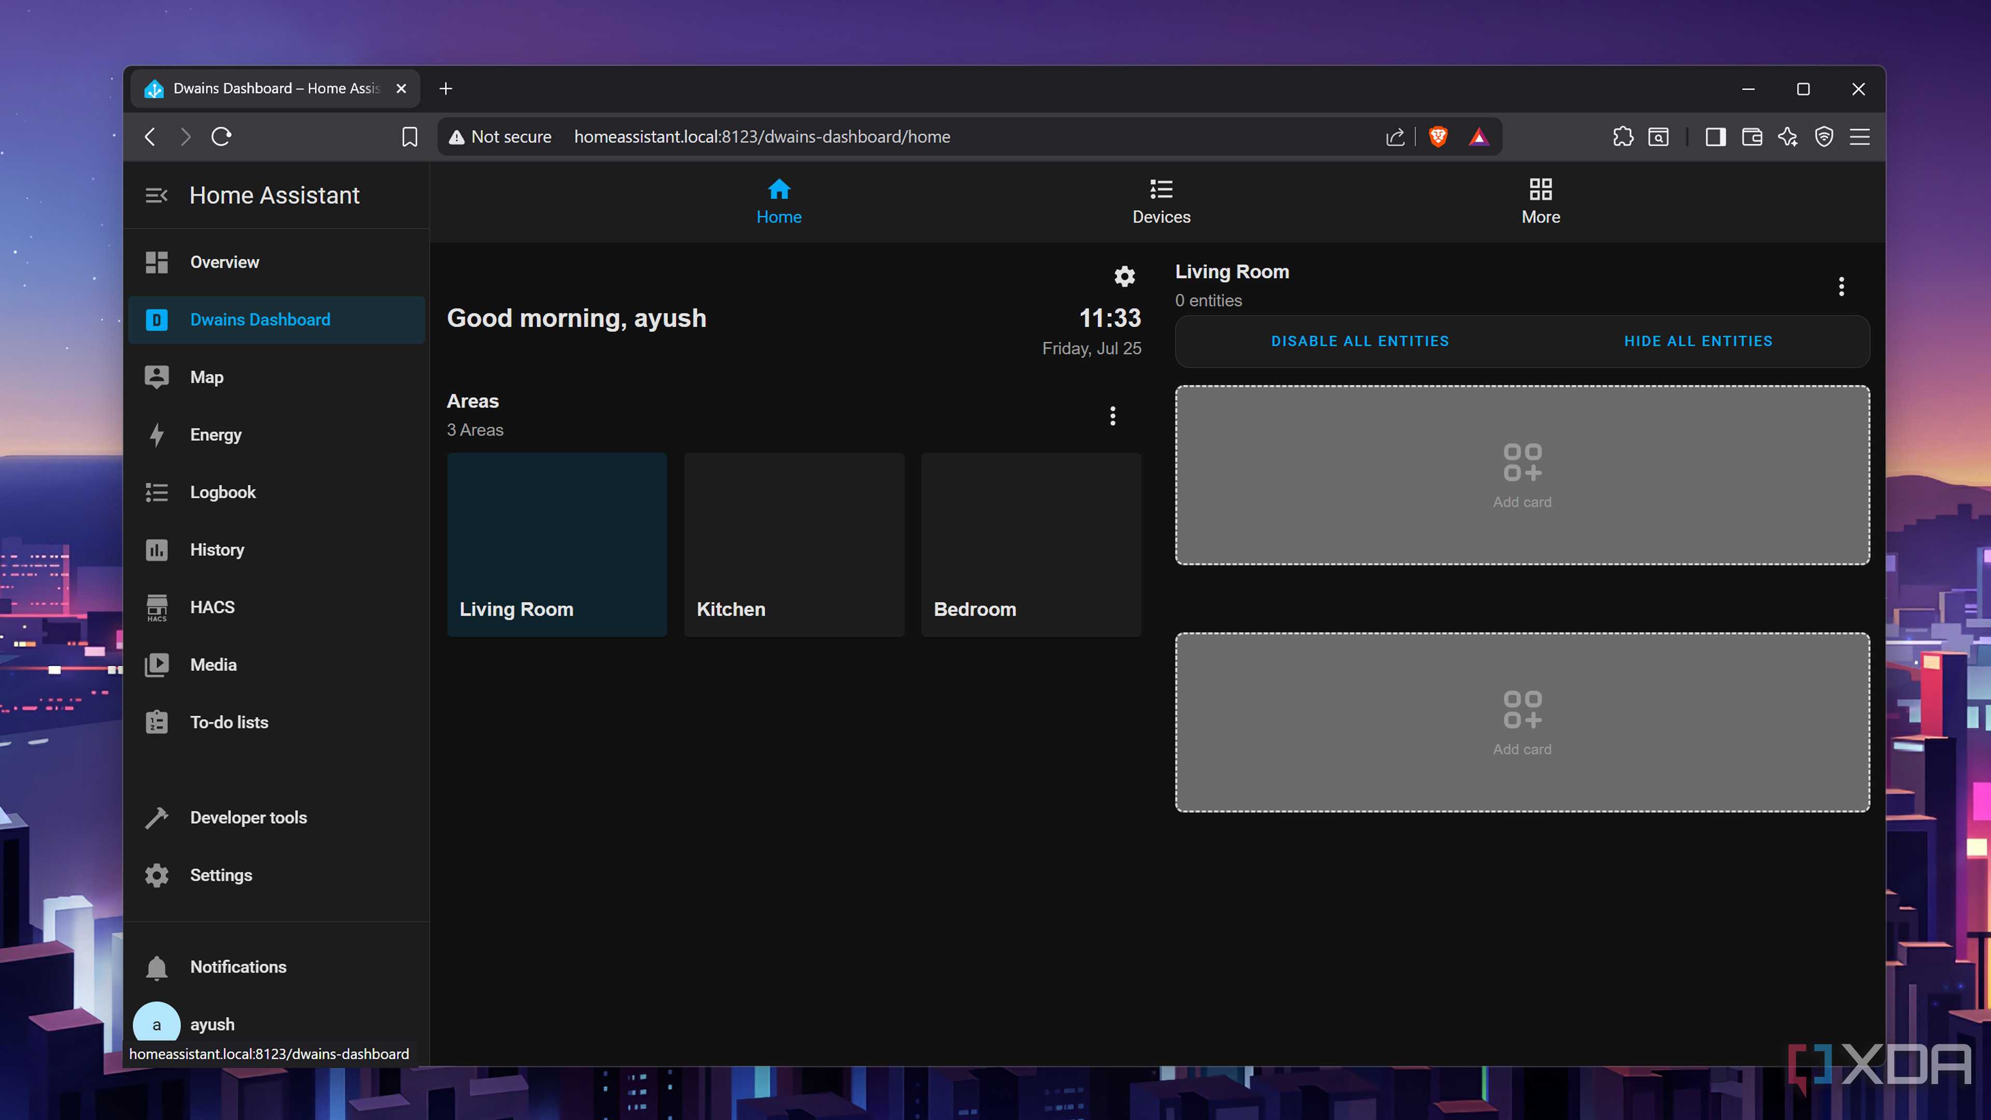Switch to the Devices tab
Image resolution: width=1991 pixels, height=1120 pixels.
pos(1161,202)
